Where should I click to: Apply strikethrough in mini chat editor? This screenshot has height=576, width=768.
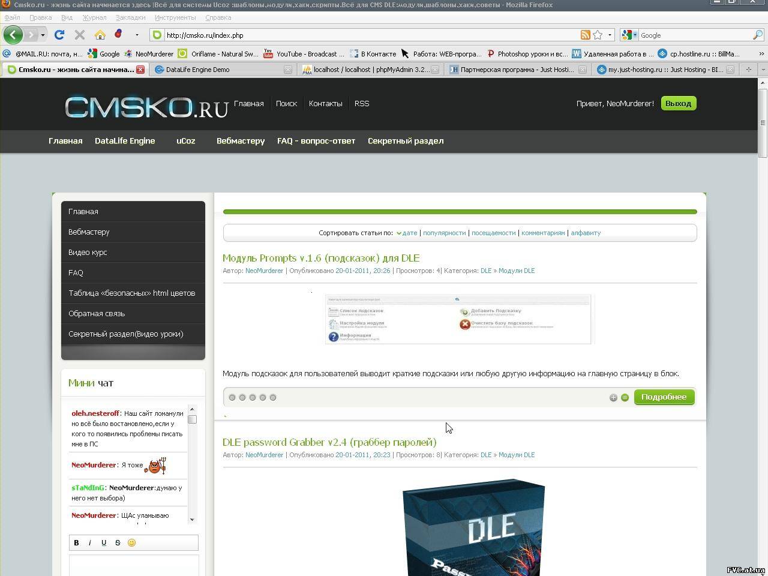click(118, 542)
